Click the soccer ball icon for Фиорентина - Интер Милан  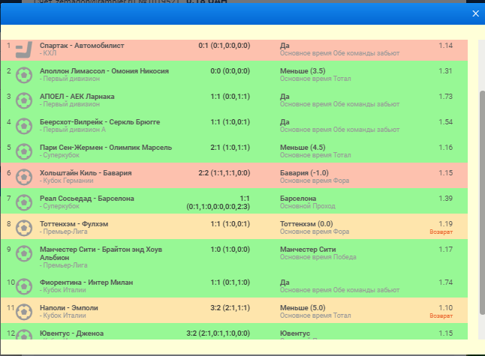click(x=24, y=287)
